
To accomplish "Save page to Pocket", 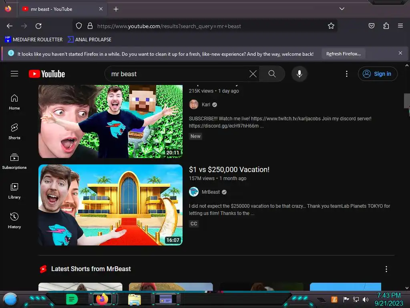I will tap(371, 26).
